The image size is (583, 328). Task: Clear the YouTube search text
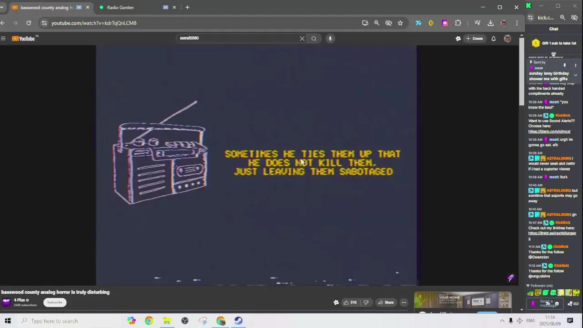point(302,39)
